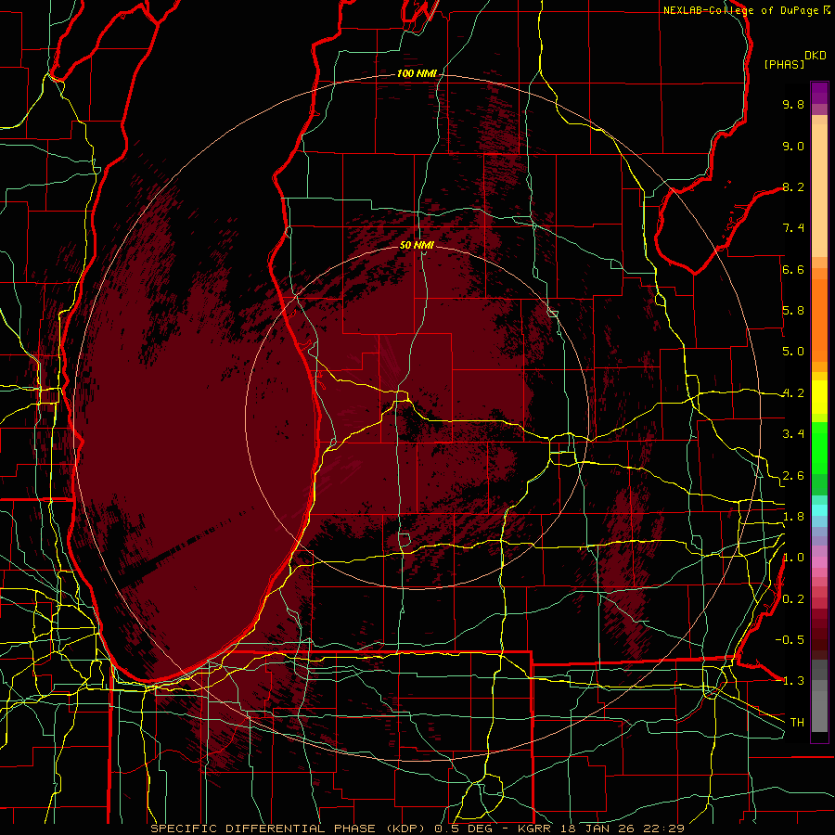Pick the peach segment of the color bar
The image size is (835, 835).
[819, 190]
